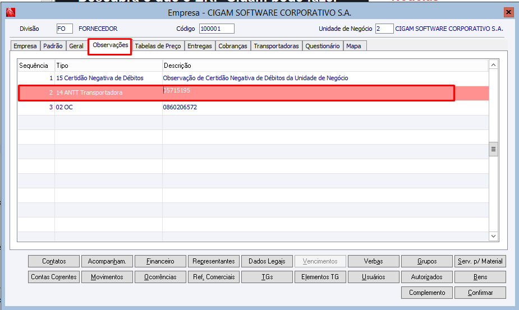Image resolution: width=519 pixels, height=310 pixels.
Task: Click the Descrição column header
Action: pos(325,66)
